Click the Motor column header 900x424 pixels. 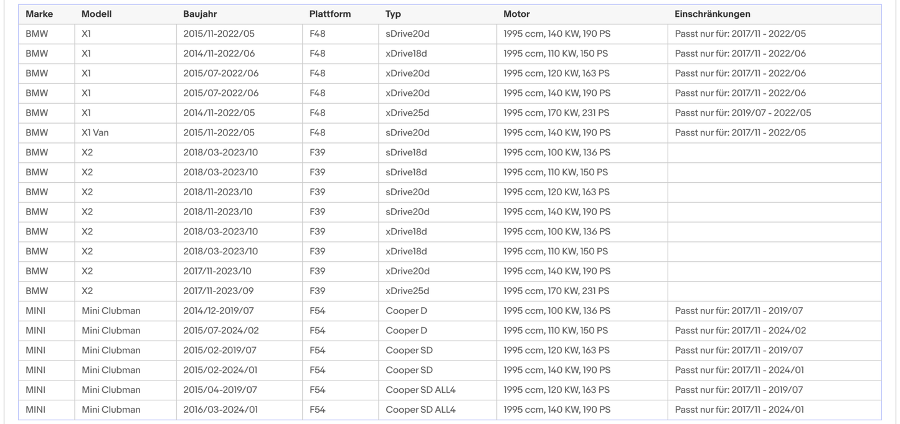click(516, 14)
